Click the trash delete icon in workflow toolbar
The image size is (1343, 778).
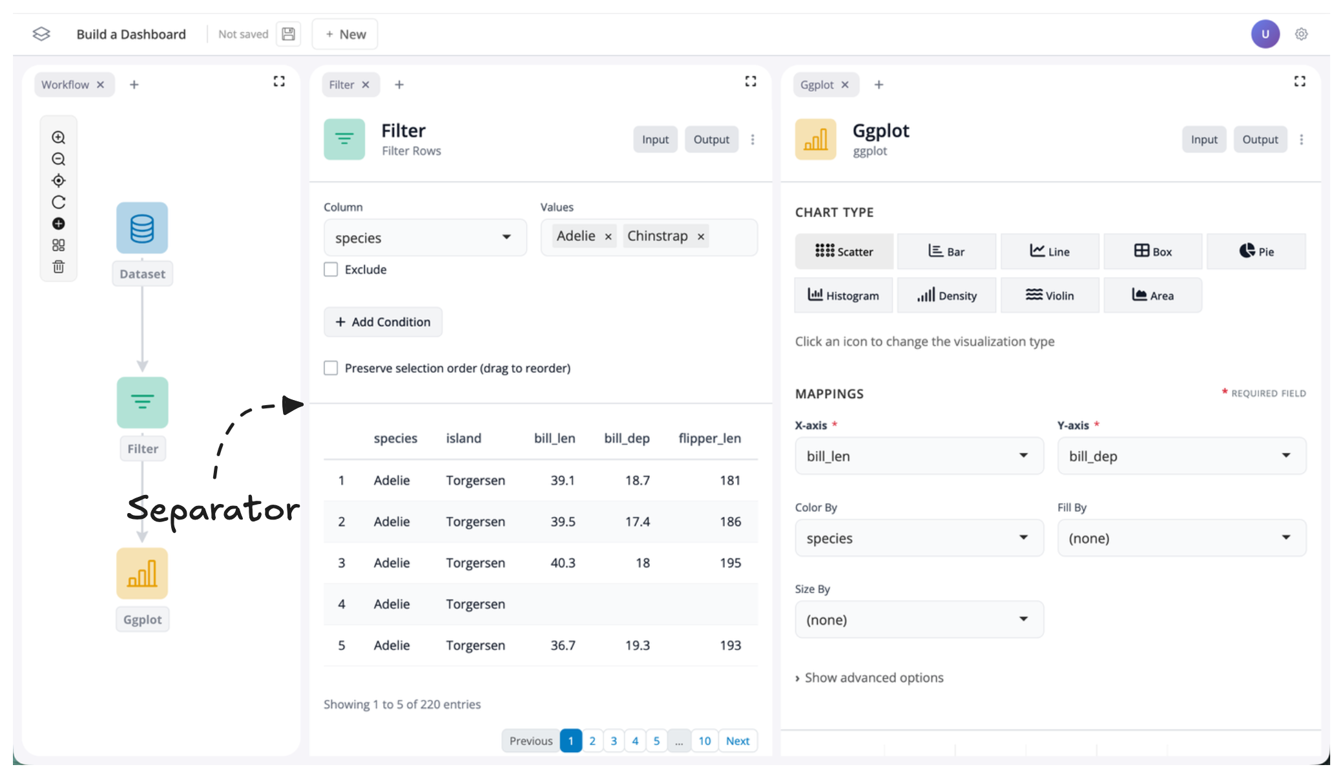point(58,267)
